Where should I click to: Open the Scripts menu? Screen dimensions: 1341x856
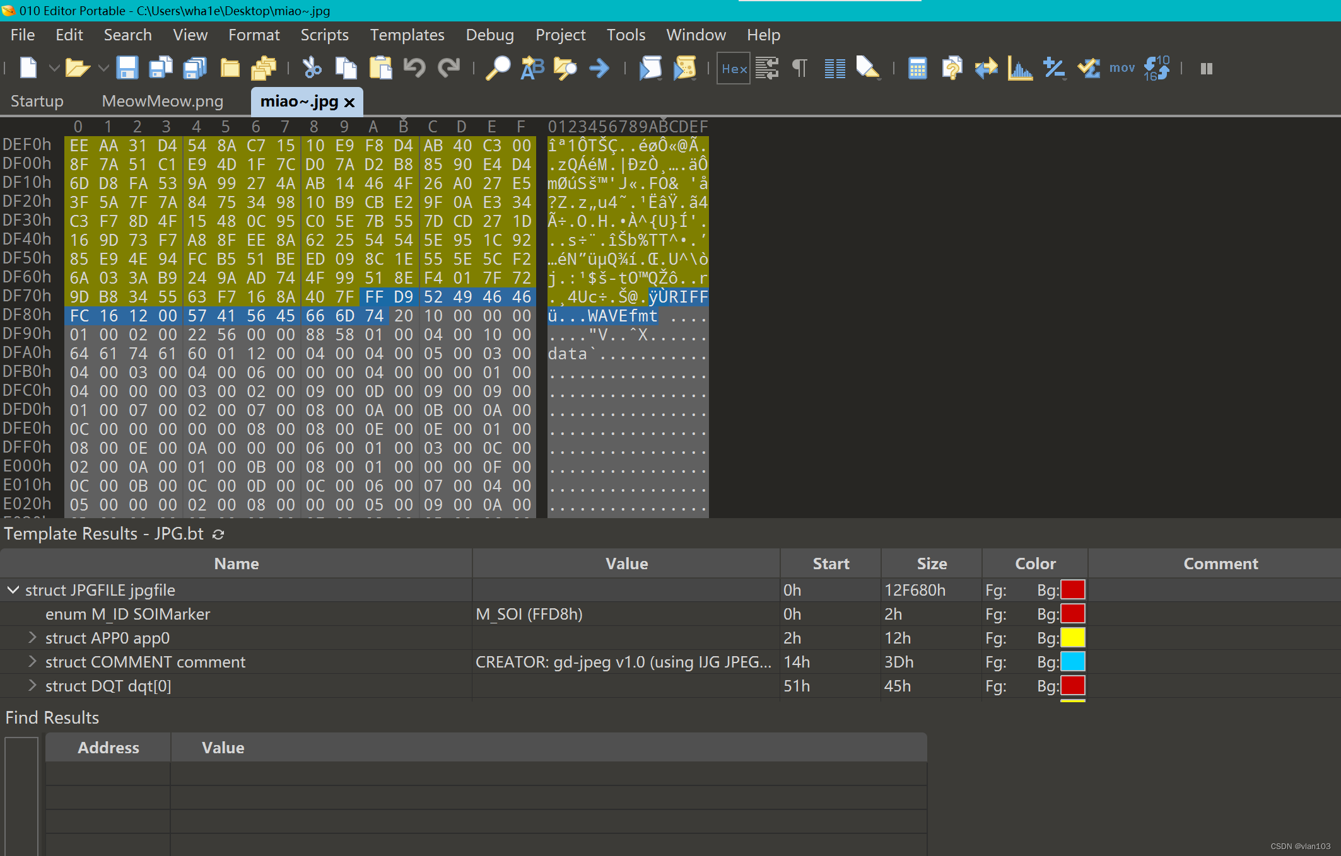pyautogui.click(x=324, y=35)
